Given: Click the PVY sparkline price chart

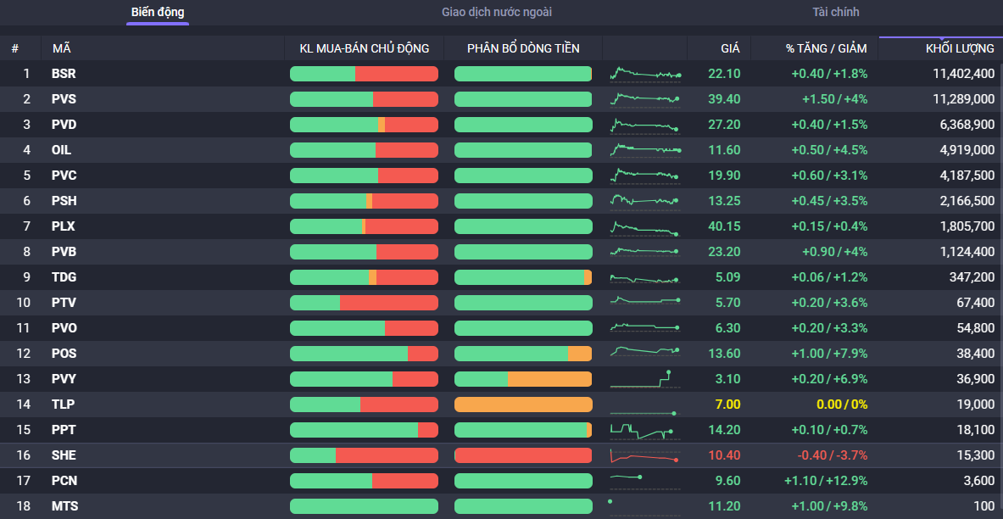Looking at the screenshot, I should click(644, 379).
